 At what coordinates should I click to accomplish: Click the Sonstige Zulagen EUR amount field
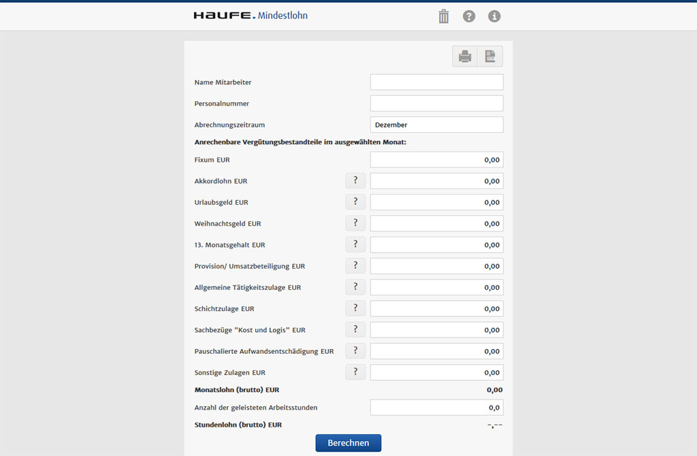click(436, 372)
